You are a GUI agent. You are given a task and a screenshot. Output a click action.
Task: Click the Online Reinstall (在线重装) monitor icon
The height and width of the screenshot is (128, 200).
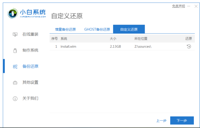(15, 34)
